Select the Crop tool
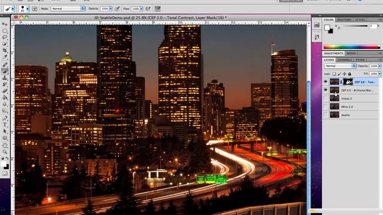 pyautogui.click(x=5, y=50)
